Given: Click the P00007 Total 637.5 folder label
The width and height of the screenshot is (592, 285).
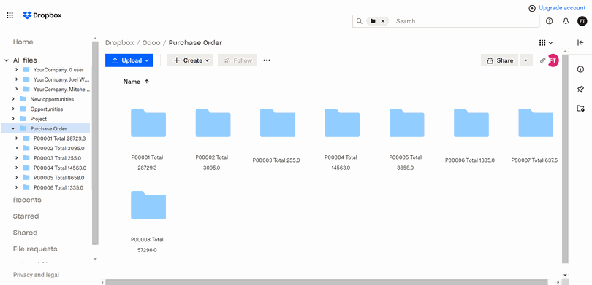Looking at the screenshot, I should (534, 160).
